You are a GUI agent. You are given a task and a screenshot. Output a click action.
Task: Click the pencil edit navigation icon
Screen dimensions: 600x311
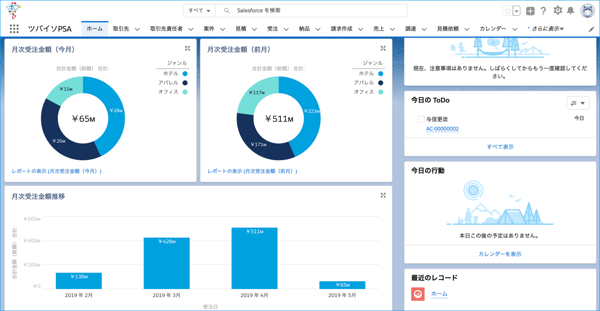[591, 29]
